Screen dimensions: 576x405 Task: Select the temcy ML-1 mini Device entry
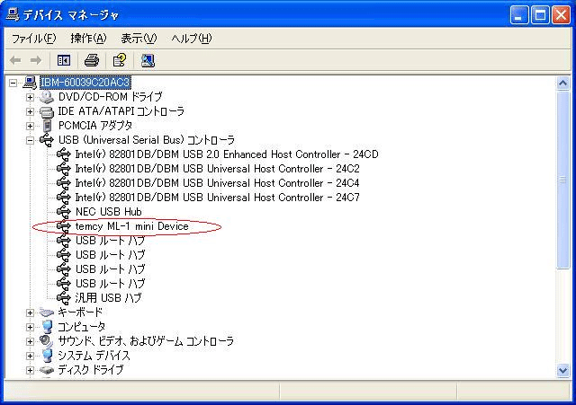click(x=132, y=226)
